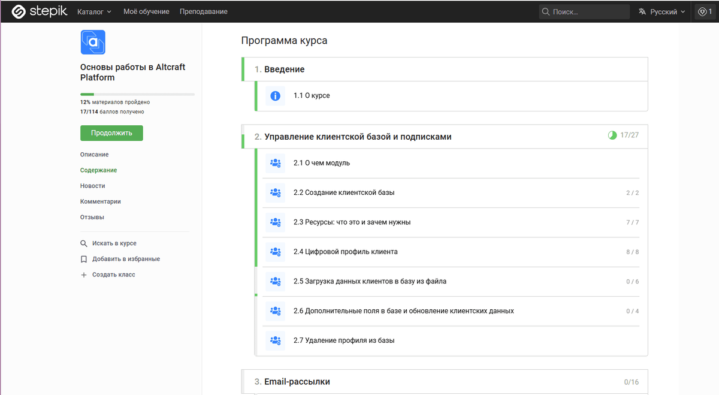Click the achievements icon showing 1 in the header
Screen dimensions: 719x395
click(705, 11)
